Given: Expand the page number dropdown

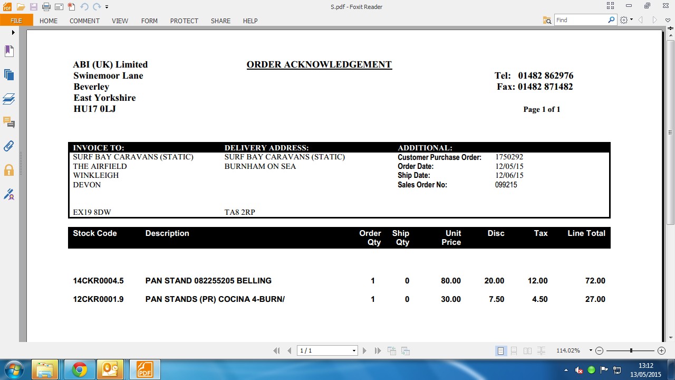Looking at the screenshot, I should [354, 351].
